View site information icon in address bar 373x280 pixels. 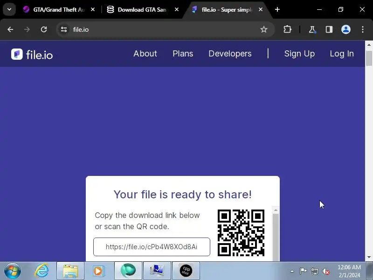point(64,29)
